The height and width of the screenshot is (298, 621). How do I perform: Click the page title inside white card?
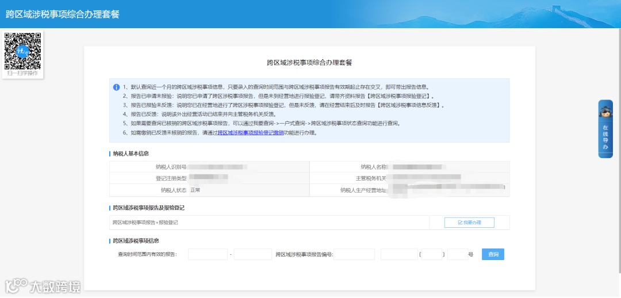coord(309,63)
